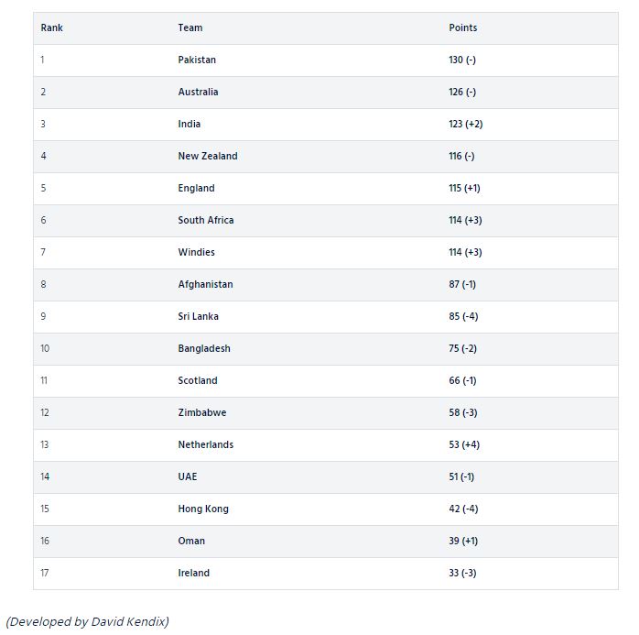Screen dimensions: 639x635
Task: Click the Rank column header
Action: (51, 27)
